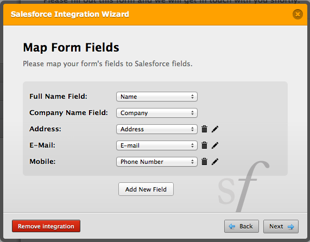Screen dimensions: 310x242
Task: Edit the Address field mapping
Action: 215,129
